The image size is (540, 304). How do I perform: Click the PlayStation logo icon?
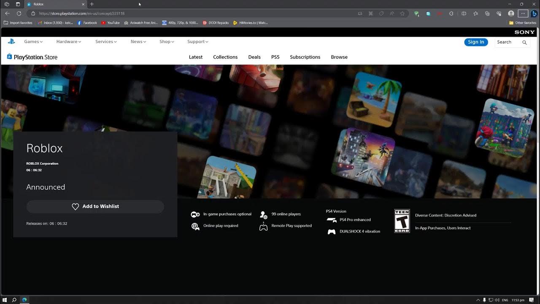tap(11, 42)
